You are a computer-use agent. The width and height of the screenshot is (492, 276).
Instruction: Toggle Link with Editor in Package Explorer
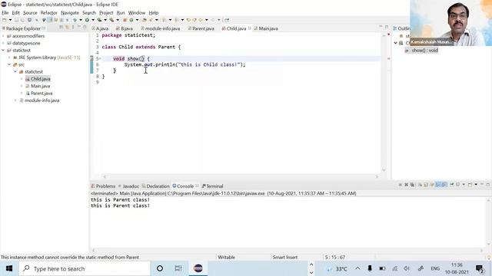67,28
